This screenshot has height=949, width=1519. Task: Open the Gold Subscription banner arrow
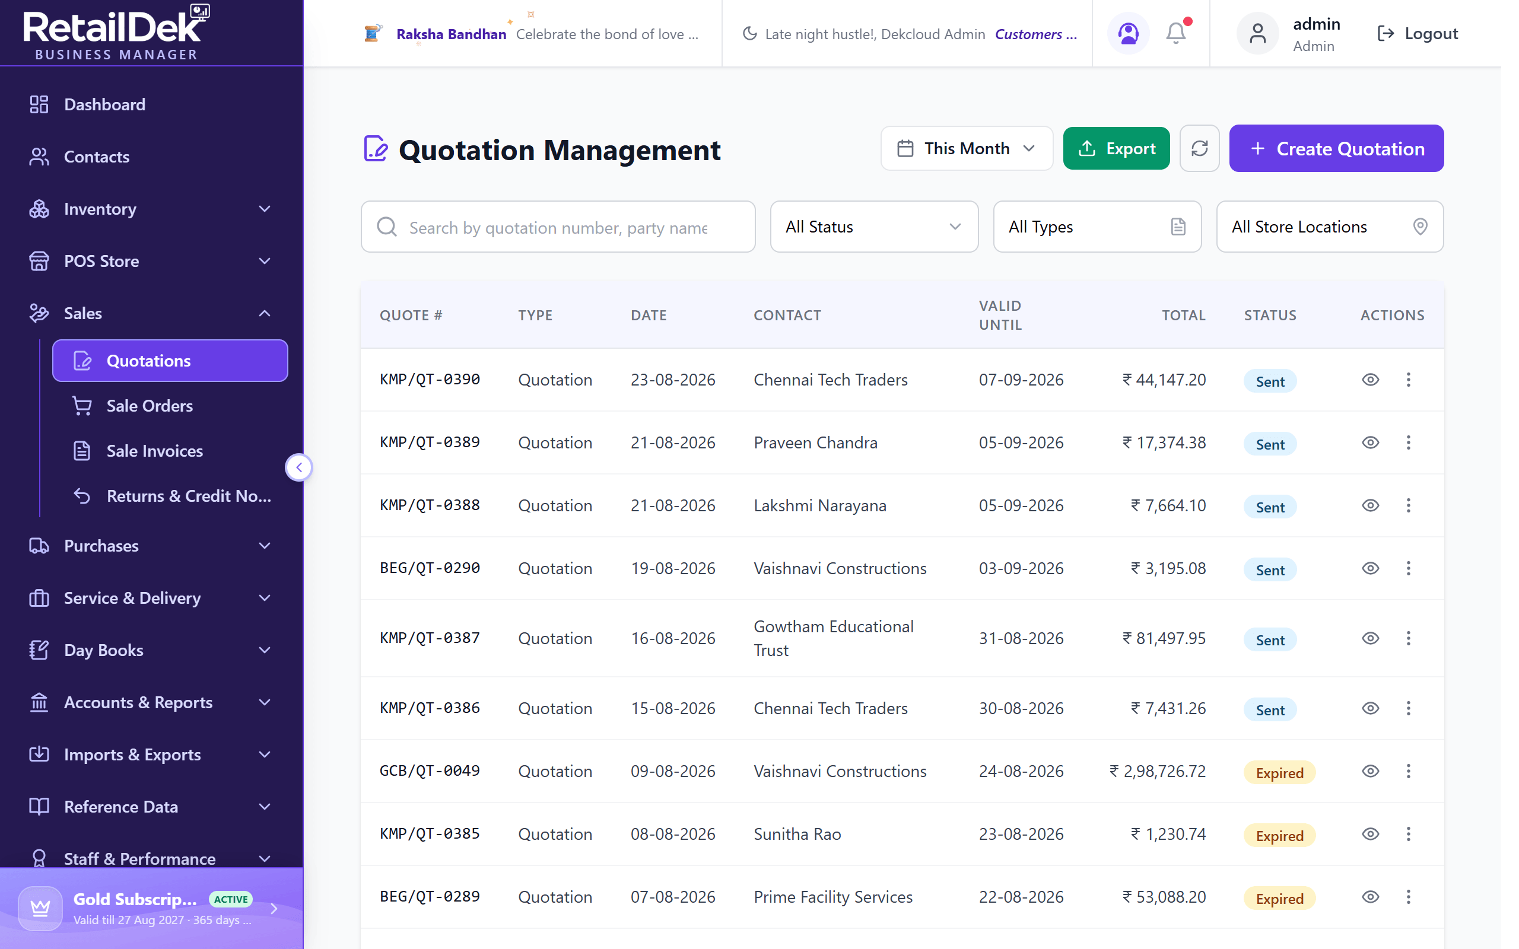pos(274,907)
